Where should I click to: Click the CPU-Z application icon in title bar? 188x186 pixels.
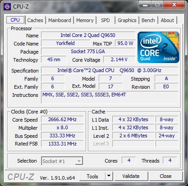(x=7, y=7)
